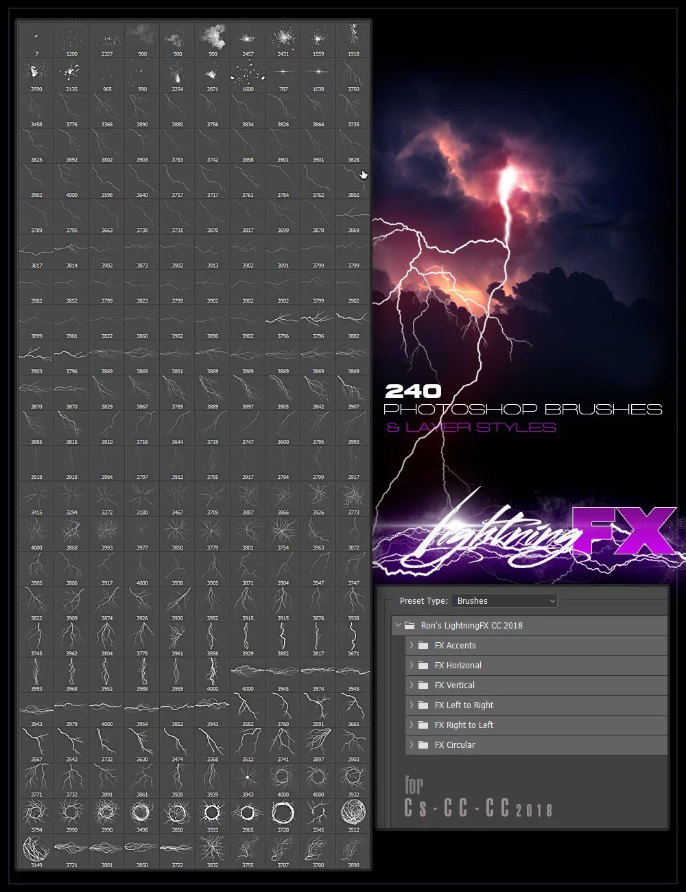Choose the 3149 lightning ball brush
Viewport: 686px width, 892px height.
pos(36,849)
